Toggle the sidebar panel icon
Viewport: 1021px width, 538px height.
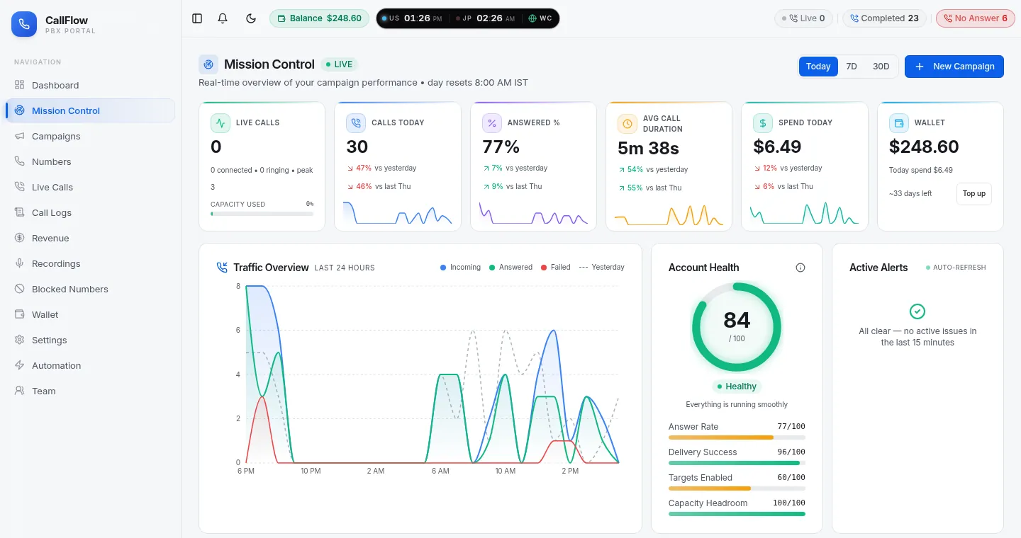(x=197, y=18)
